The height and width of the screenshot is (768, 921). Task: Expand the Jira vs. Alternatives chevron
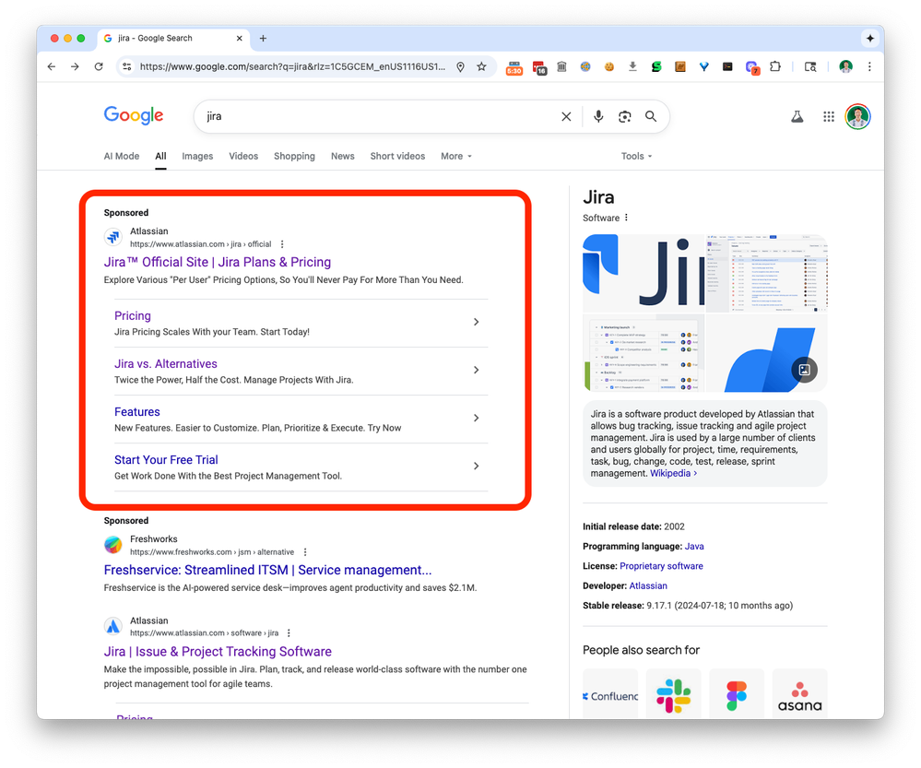[x=477, y=371]
